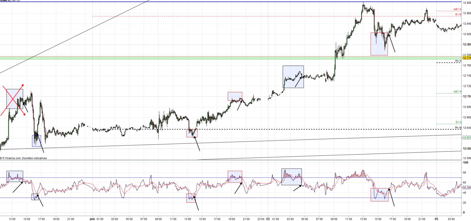Select the 12 640 price axis label

[467, 128]
